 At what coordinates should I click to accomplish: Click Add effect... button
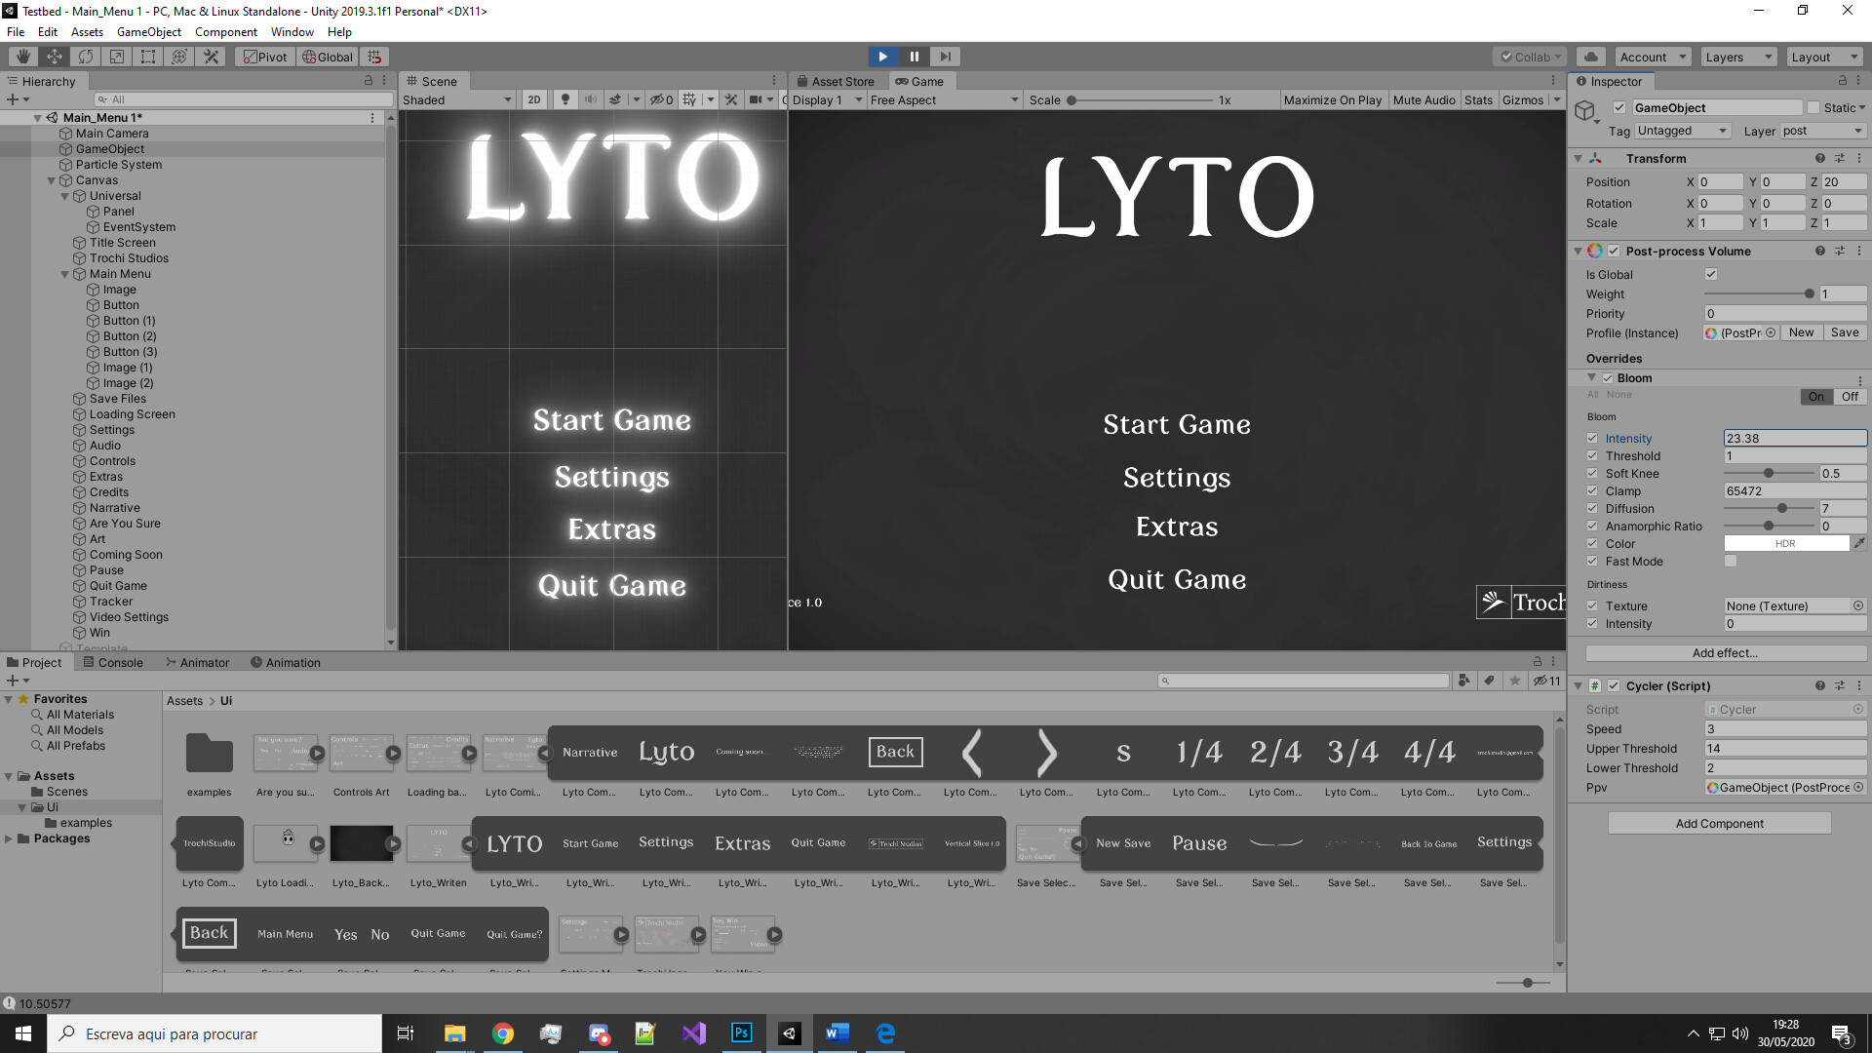pos(1725,653)
